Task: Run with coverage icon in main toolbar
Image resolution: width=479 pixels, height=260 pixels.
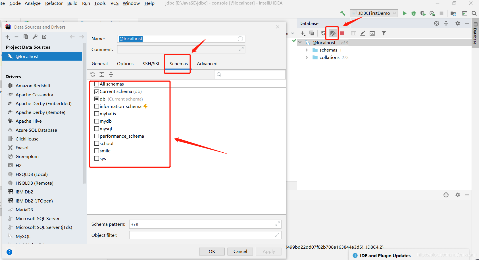Action: click(x=423, y=13)
